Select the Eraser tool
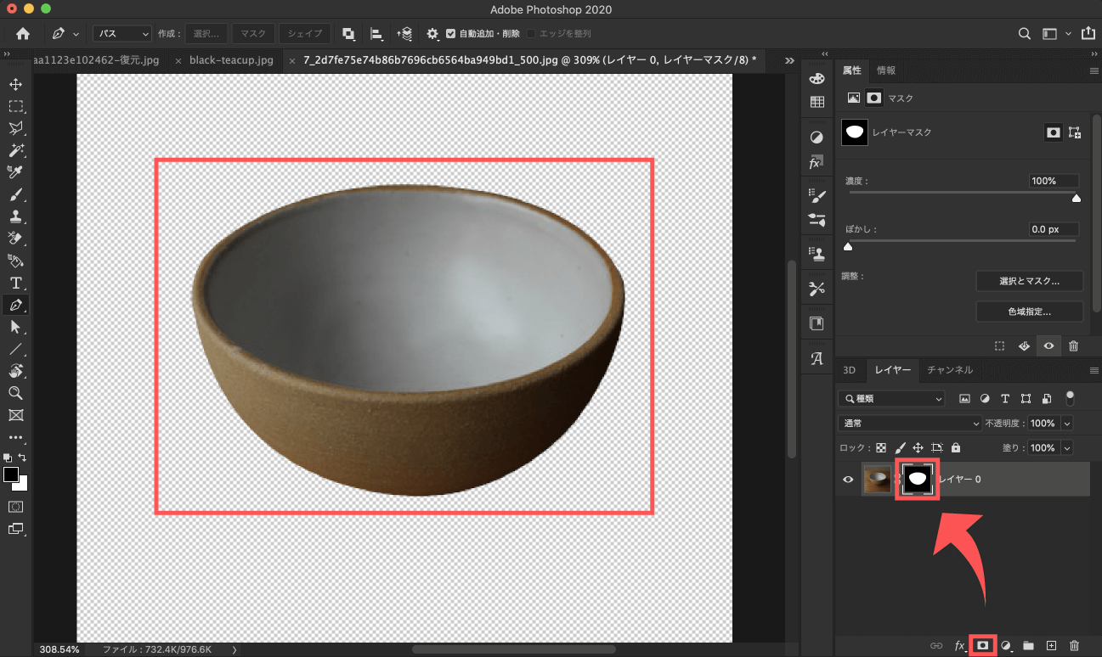The image size is (1102, 657). [16, 239]
